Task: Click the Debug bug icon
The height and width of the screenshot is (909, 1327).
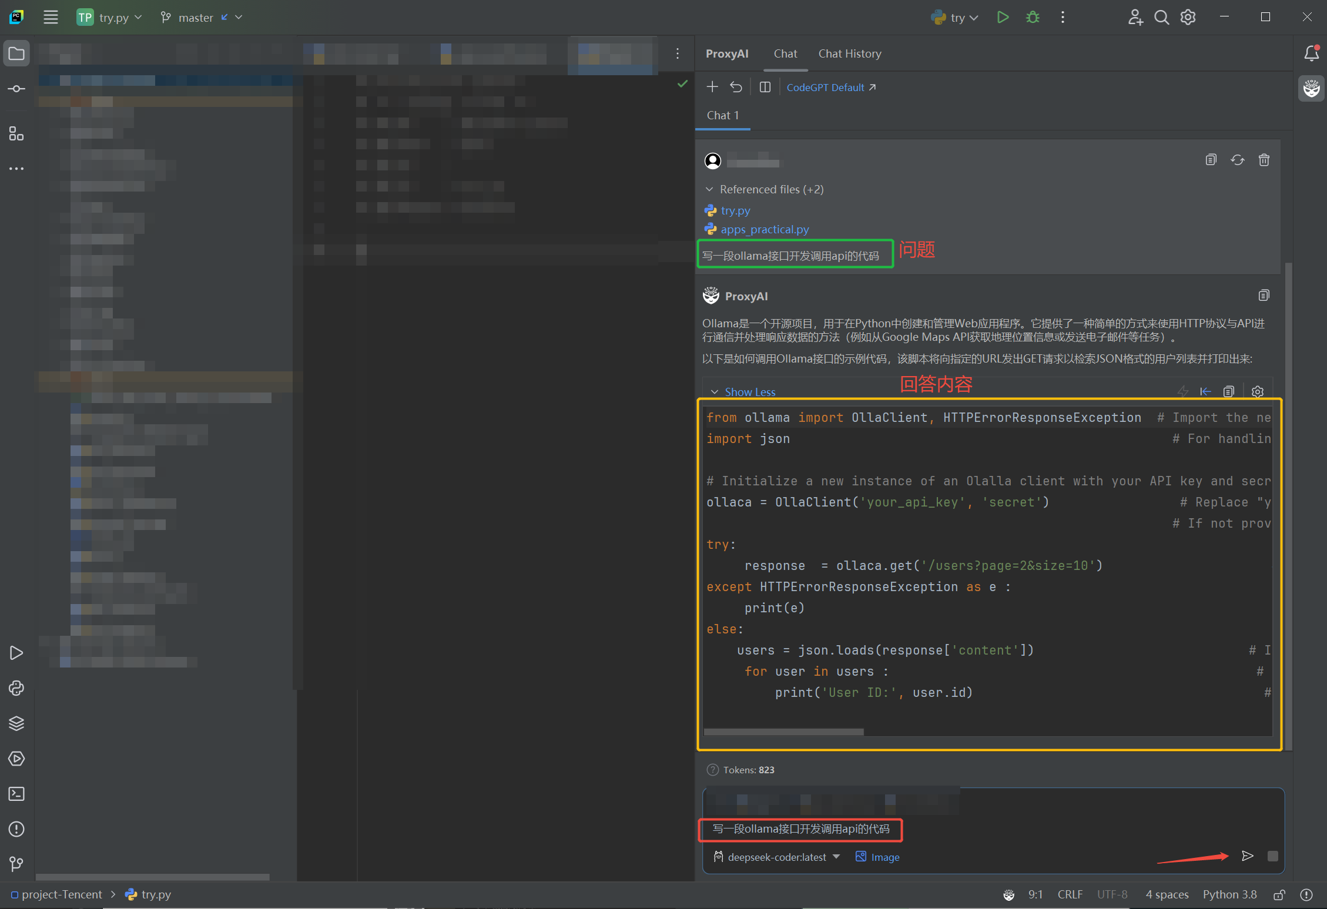Action: [1033, 18]
